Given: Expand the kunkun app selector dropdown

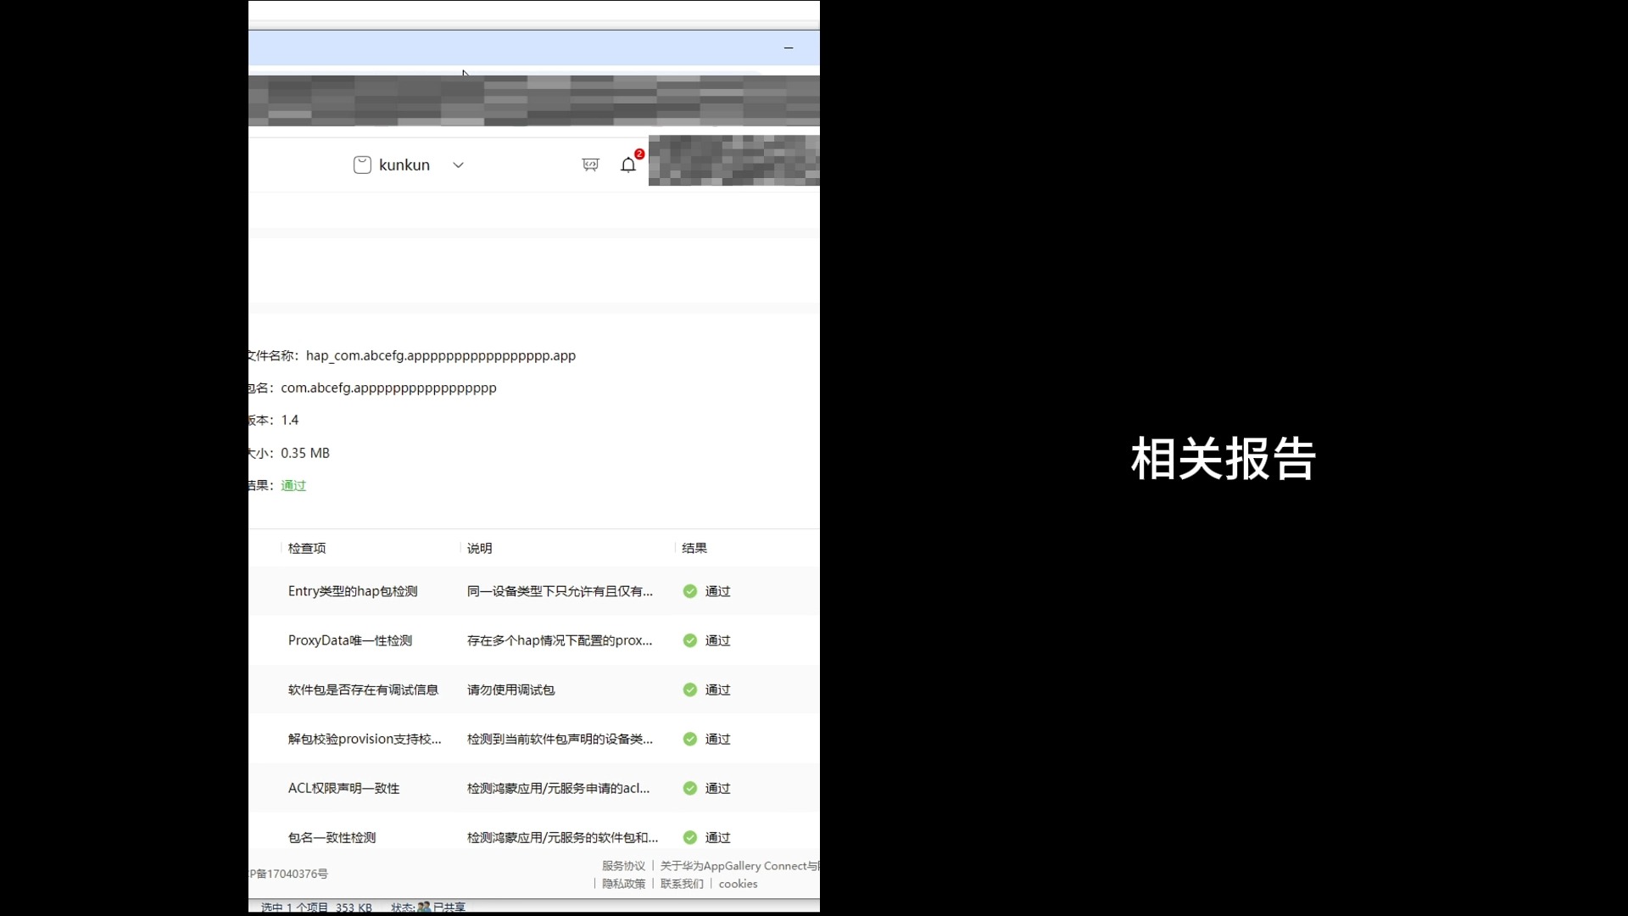Looking at the screenshot, I should [x=458, y=165].
